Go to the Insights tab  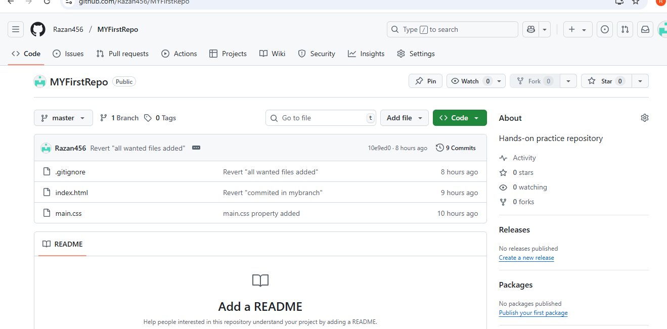pyautogui.click(x=366, y=54)
